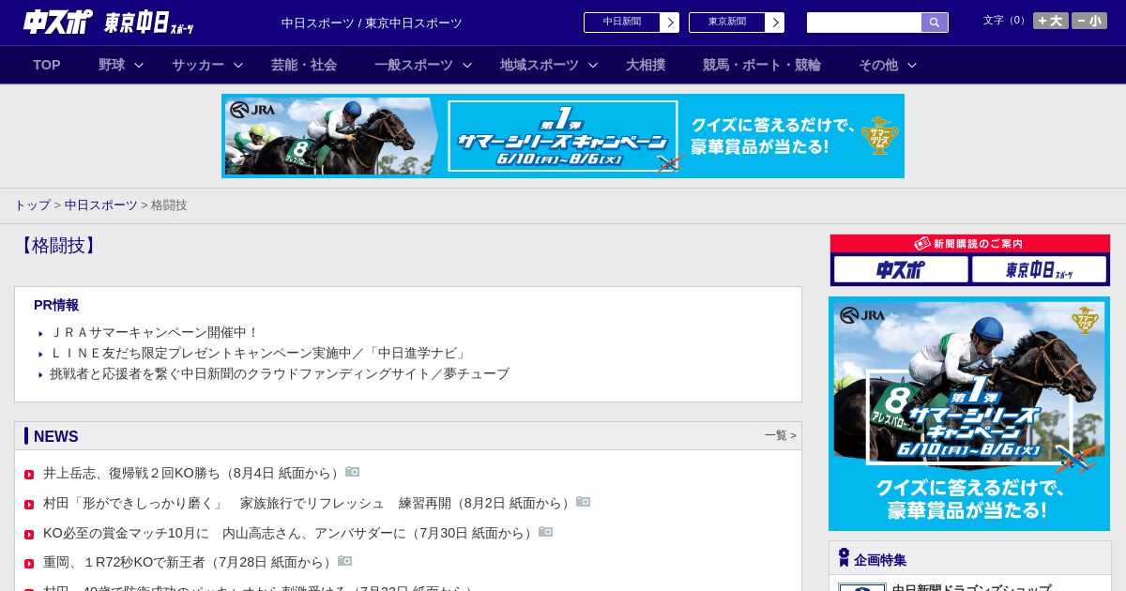Click the JRA summer series top banner
Viewport: 1126px width, 591px height.
[x=563, y=136]
